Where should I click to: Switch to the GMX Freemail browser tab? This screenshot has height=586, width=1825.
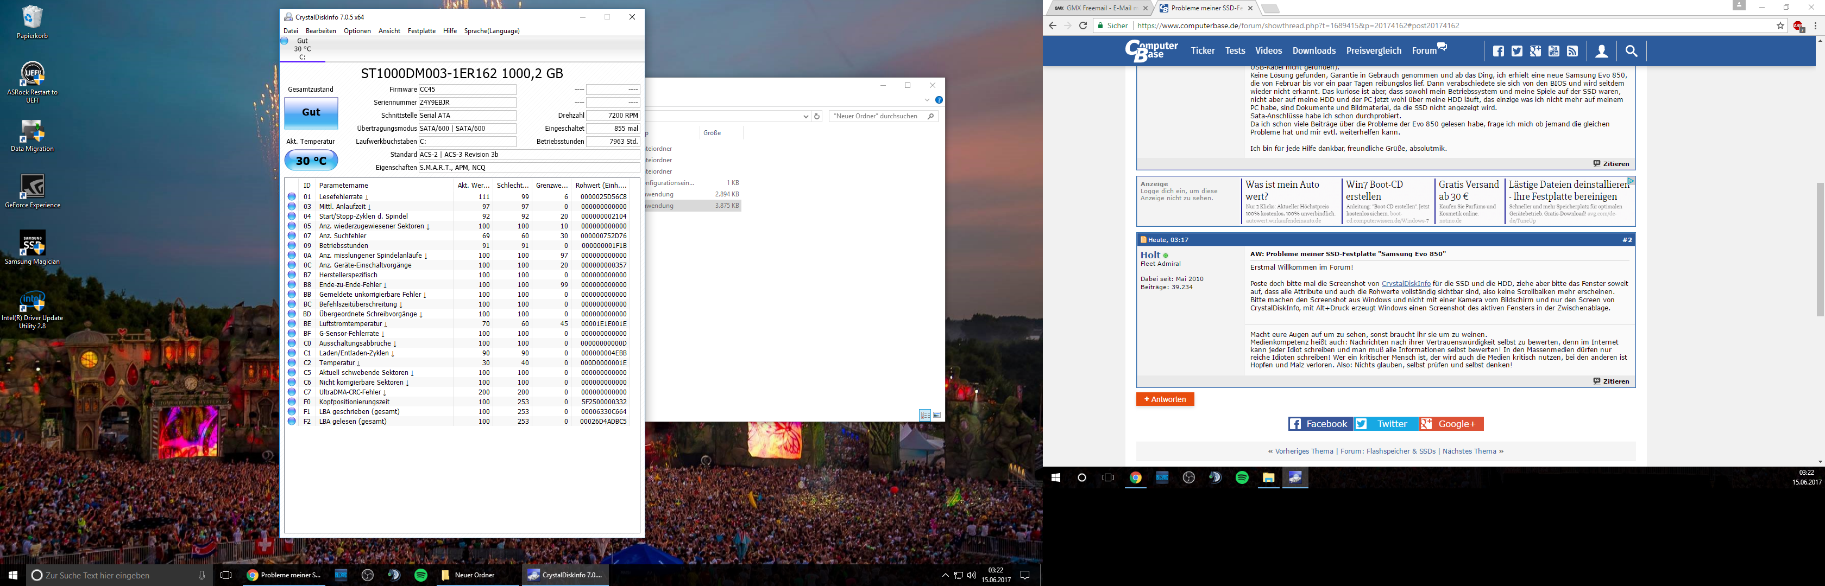tap(1097, 9)
